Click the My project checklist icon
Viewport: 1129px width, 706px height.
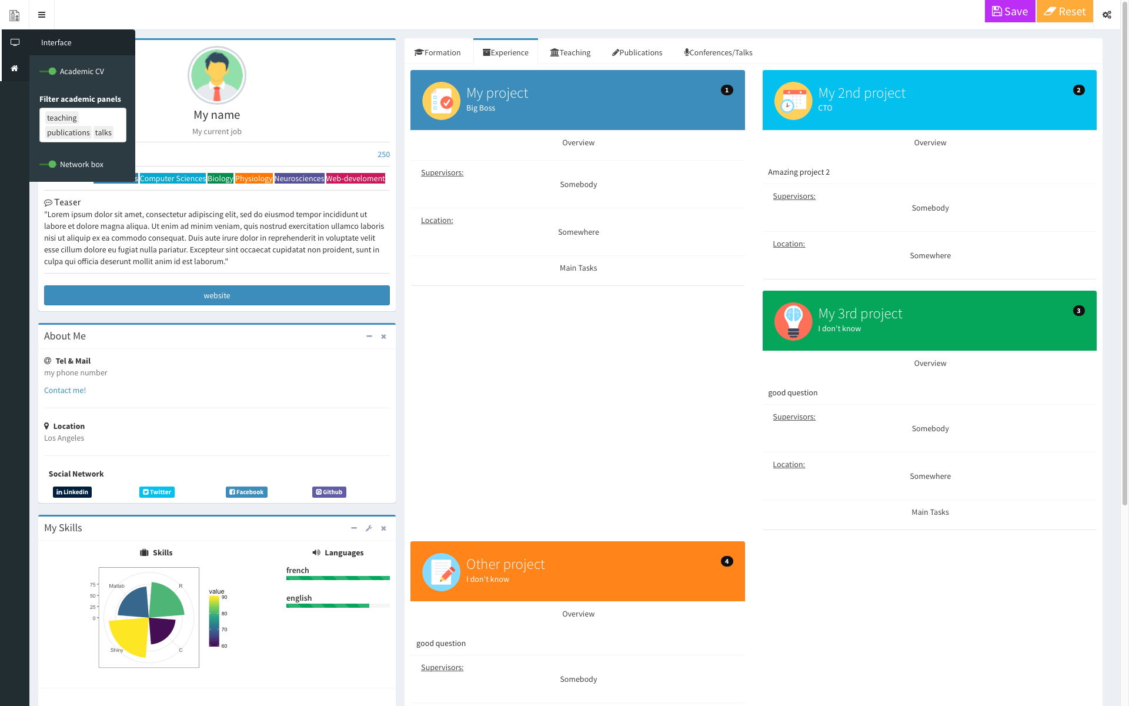click(x=441, y=101)
